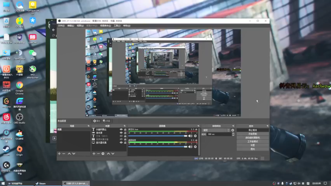The image size is (331, 186).
Task: Pop out the Sources dock panel
Action: pyautogui.click(x=125, y=126)
